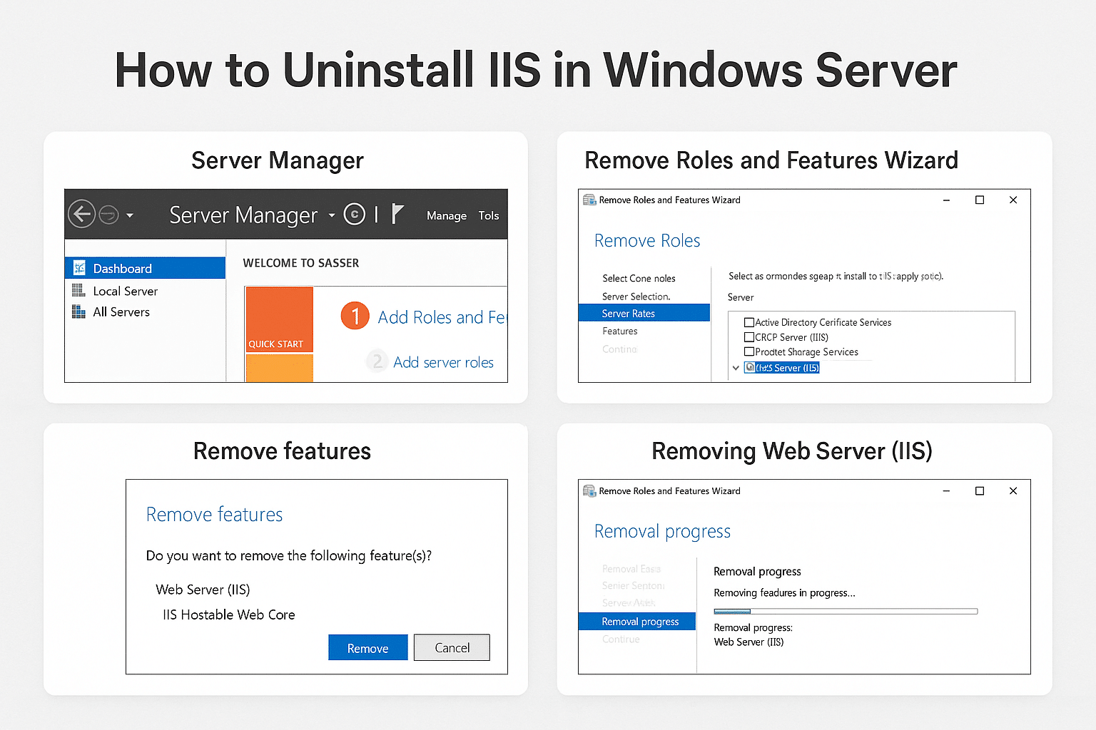Enable Product Storage Services checkbox
The width and height of the screenshot is (1096, 730).
pos(749,352)
